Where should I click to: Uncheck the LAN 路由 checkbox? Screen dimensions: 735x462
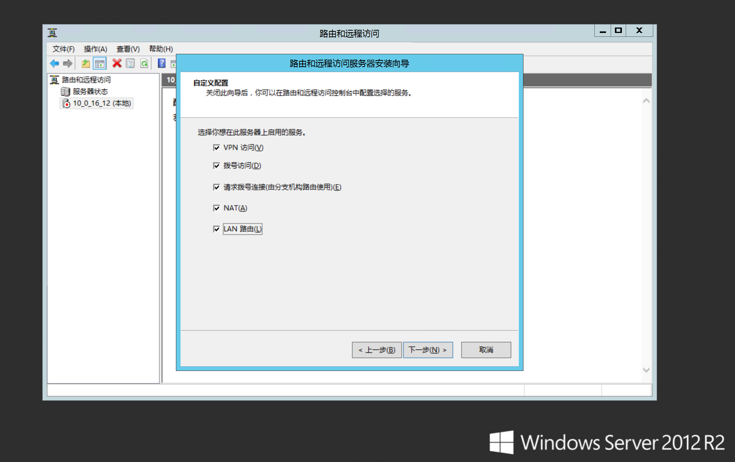217,229
